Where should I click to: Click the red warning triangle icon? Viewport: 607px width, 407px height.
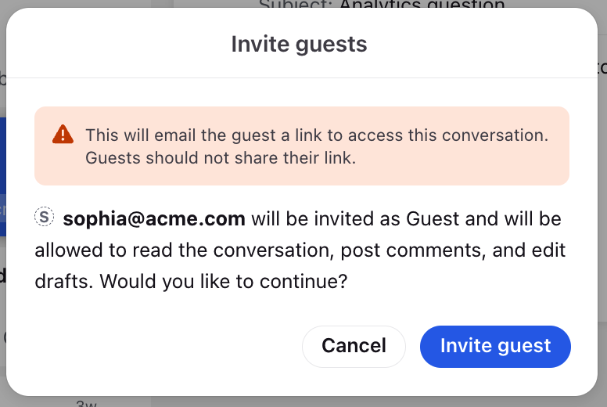tap(63, 135)
